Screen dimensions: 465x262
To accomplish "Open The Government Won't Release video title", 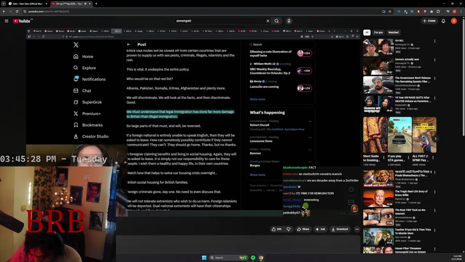I will [413, 80].
